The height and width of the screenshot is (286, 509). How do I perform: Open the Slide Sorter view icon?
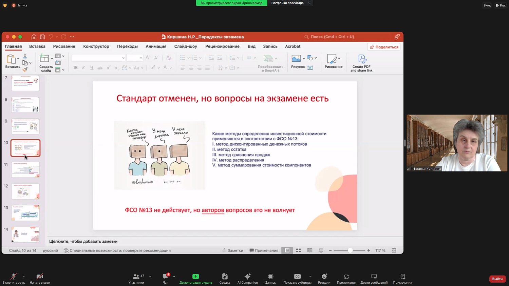click(299, 250)
